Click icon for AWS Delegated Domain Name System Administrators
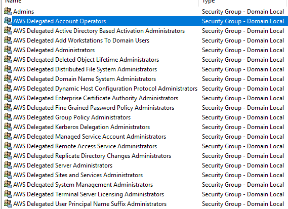The height and width of the screenshot is (209, 288). coord(8,78)
